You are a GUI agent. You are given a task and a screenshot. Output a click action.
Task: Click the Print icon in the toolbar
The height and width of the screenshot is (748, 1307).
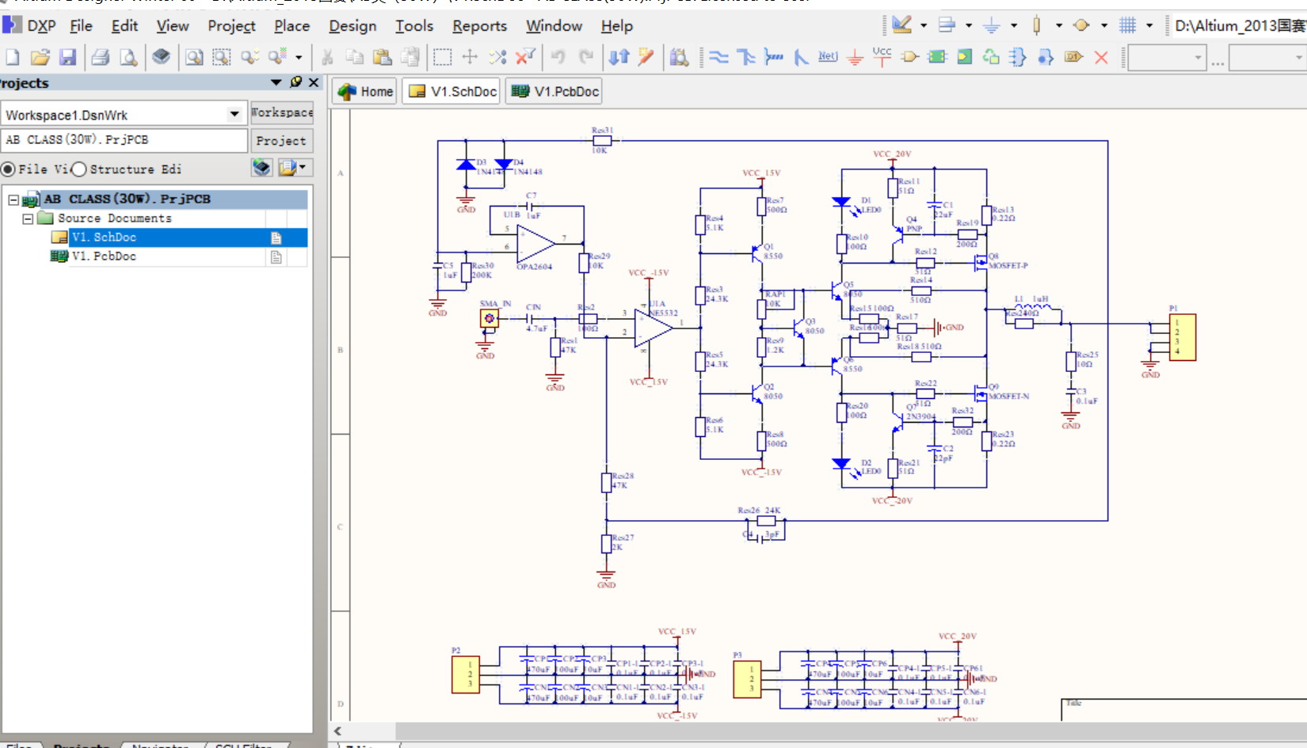(100, 57)
